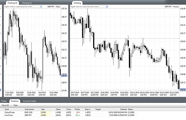Open the Charting (2) tab
Viewport: 186px width, 120px height.
(27, 3)
